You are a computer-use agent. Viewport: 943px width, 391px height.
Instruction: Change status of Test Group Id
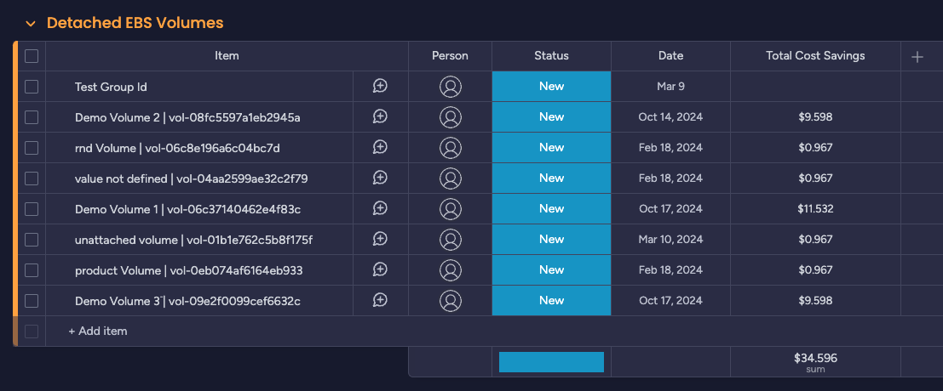point(551,87)
